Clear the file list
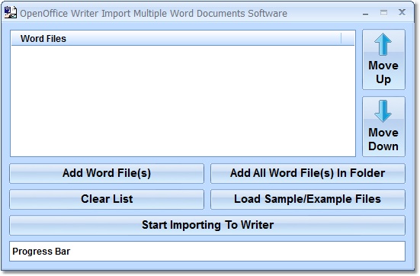This screenshot has width=420, height=276. tap(107, 199)
